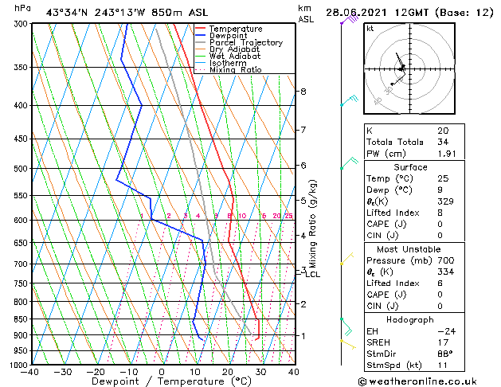The height and width of the screenshot is (387, 501).
Task: Click the 500 hPa pressure axis label
Action: pos(21,168)
